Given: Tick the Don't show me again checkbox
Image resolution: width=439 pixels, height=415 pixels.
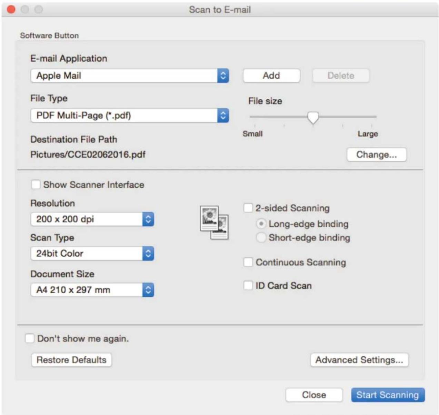Looking at the screenshot, I should click(x=30, y=338).
